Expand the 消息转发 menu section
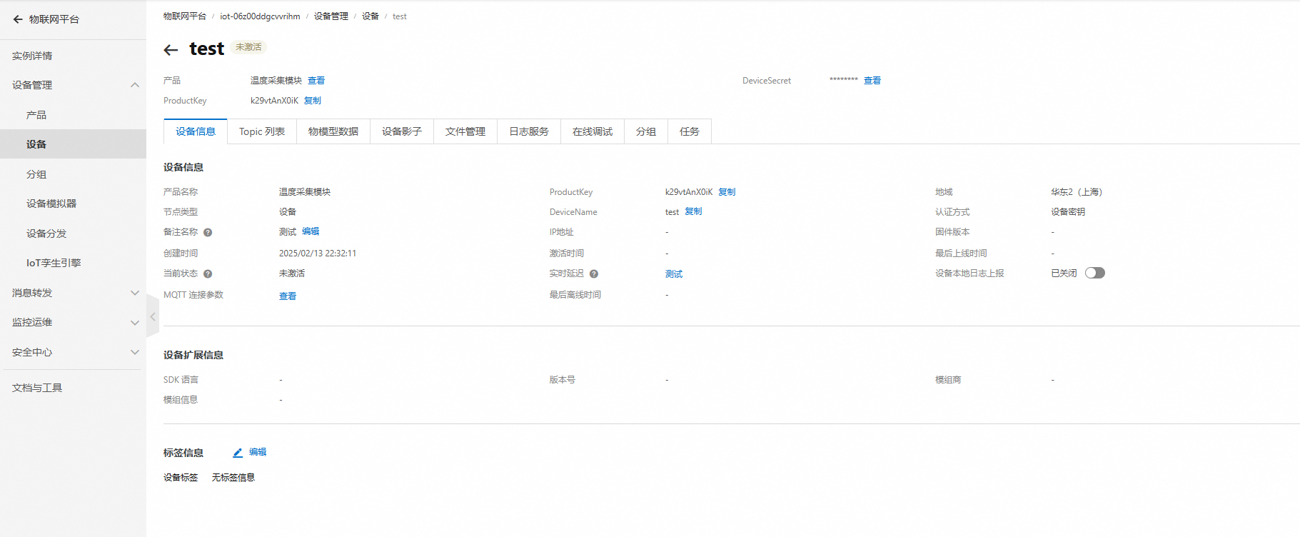The width and height of the screenshot is (1300, 537). (134, 293)
